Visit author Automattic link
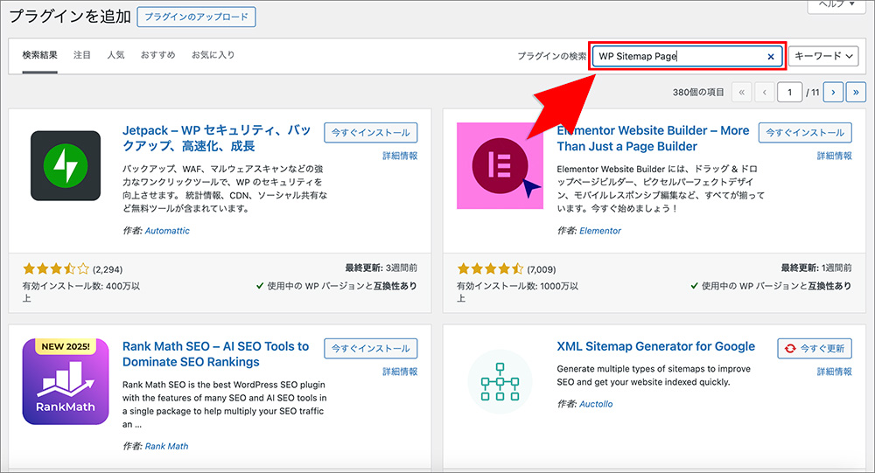 167,230
